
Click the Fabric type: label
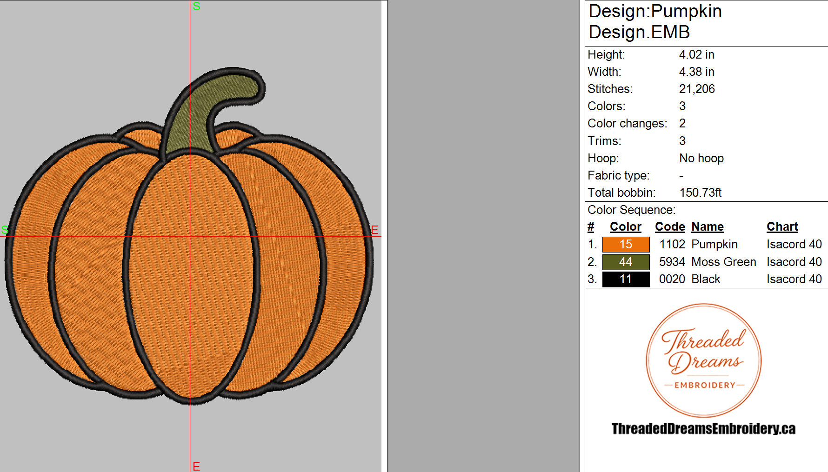tap(618, 175)
